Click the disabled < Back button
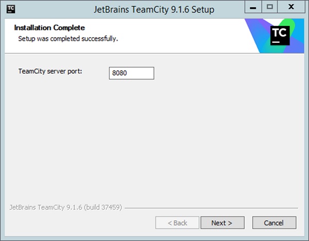The height and width of the screenshot is (241, 309). point(177,223)
